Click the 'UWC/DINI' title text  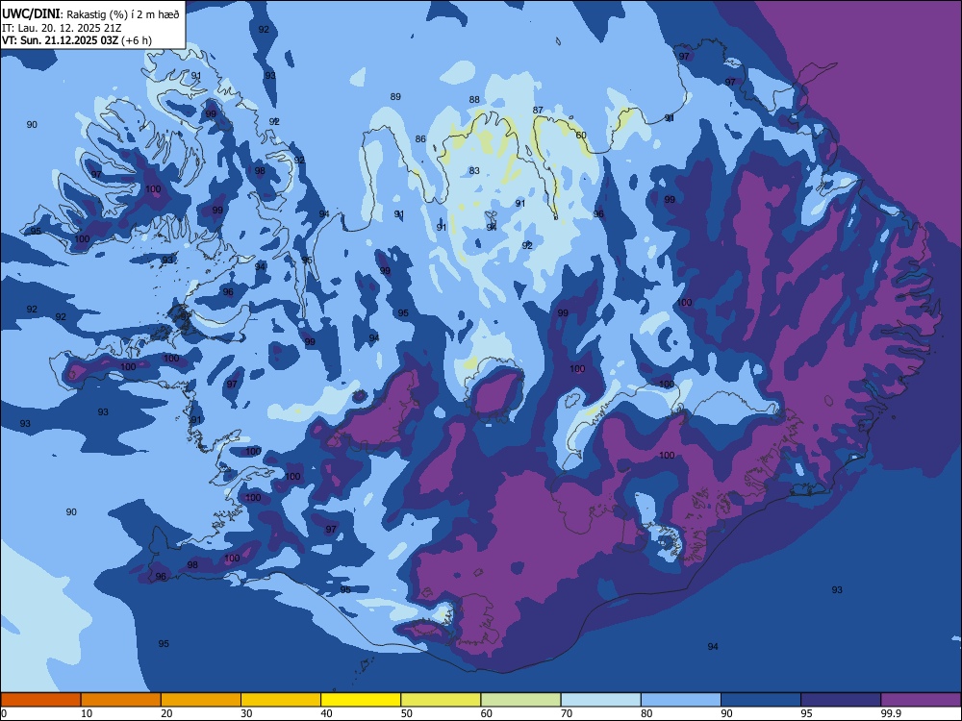[x=31, y=13]
